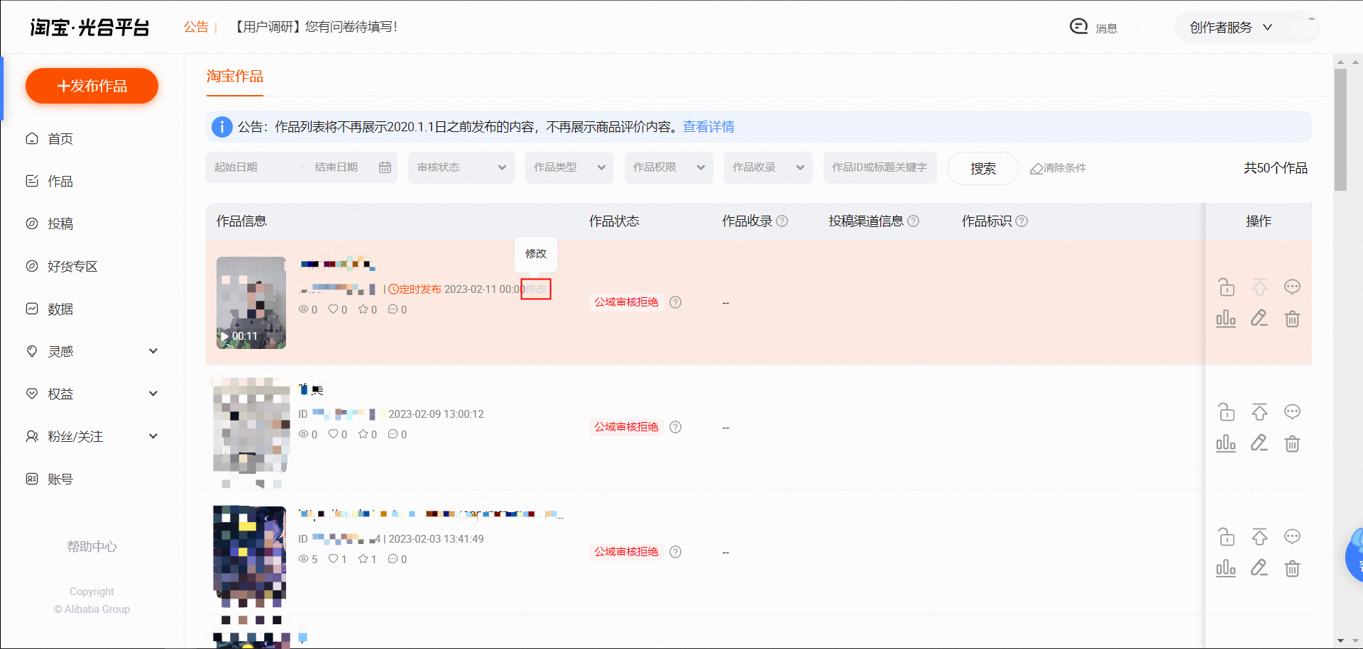
Task: Open comments icon for the 2023-02-11 scheduled work
Action: (1292, 287)
